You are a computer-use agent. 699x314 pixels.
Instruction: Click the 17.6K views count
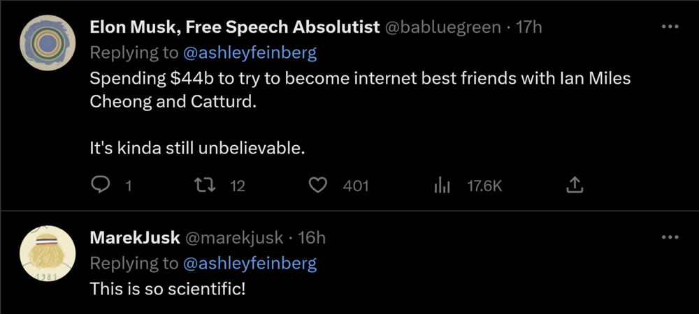tap(484, 186)
